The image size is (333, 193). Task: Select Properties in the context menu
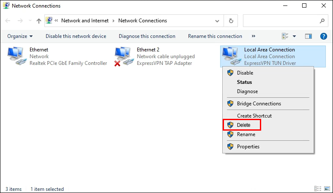coord(248,147)
